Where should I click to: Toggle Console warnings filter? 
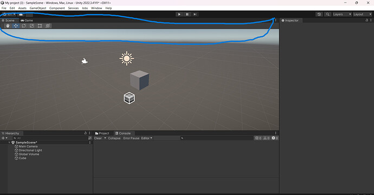pyautogui.click(x=267, y=138)
